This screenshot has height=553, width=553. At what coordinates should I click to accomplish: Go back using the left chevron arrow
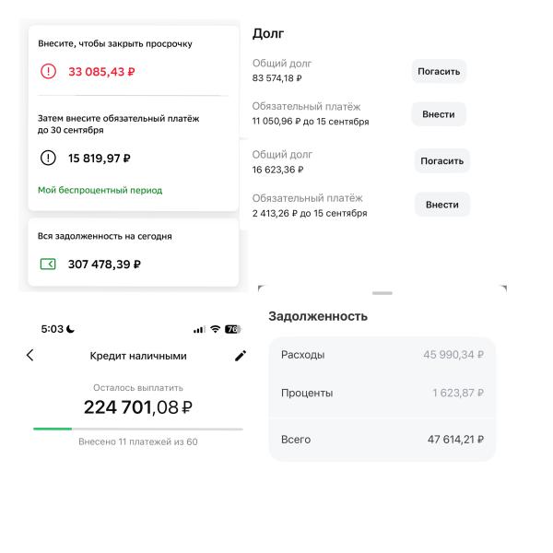click(29, 355)
